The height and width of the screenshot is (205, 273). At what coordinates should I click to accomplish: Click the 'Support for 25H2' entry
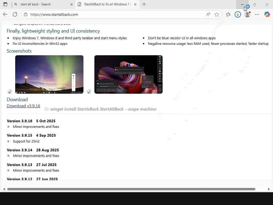[x=26, y=141]
